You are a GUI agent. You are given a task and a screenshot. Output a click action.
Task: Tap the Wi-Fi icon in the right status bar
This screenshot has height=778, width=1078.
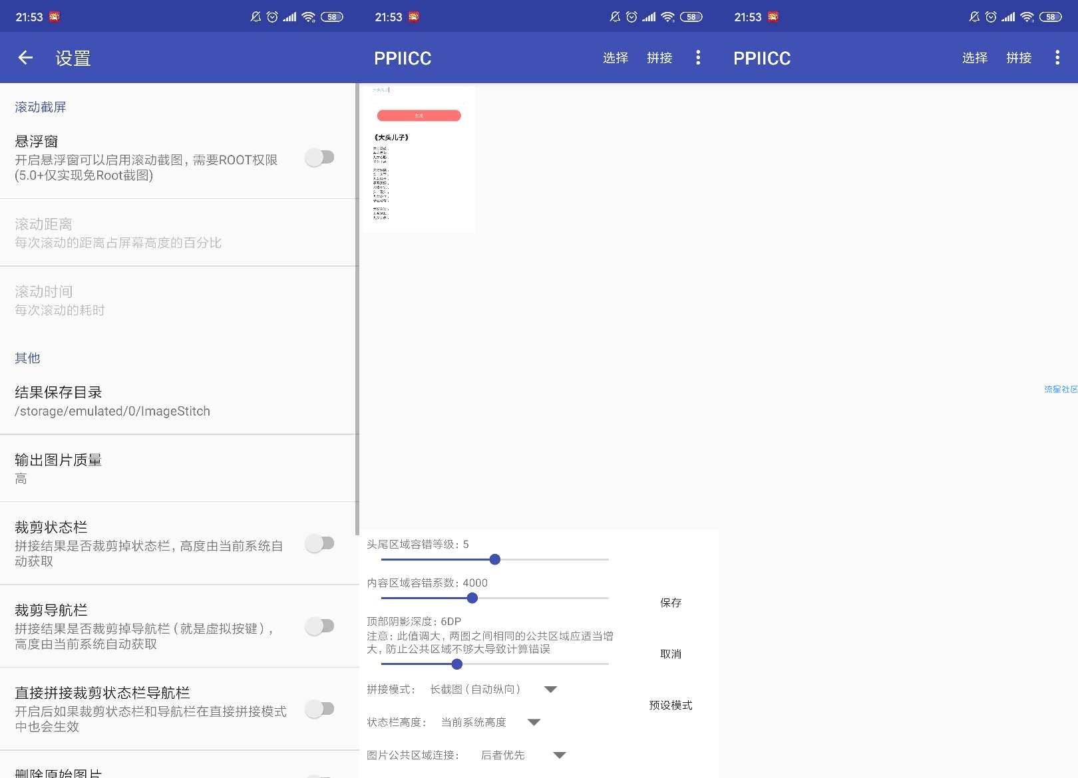(1027, 17)
